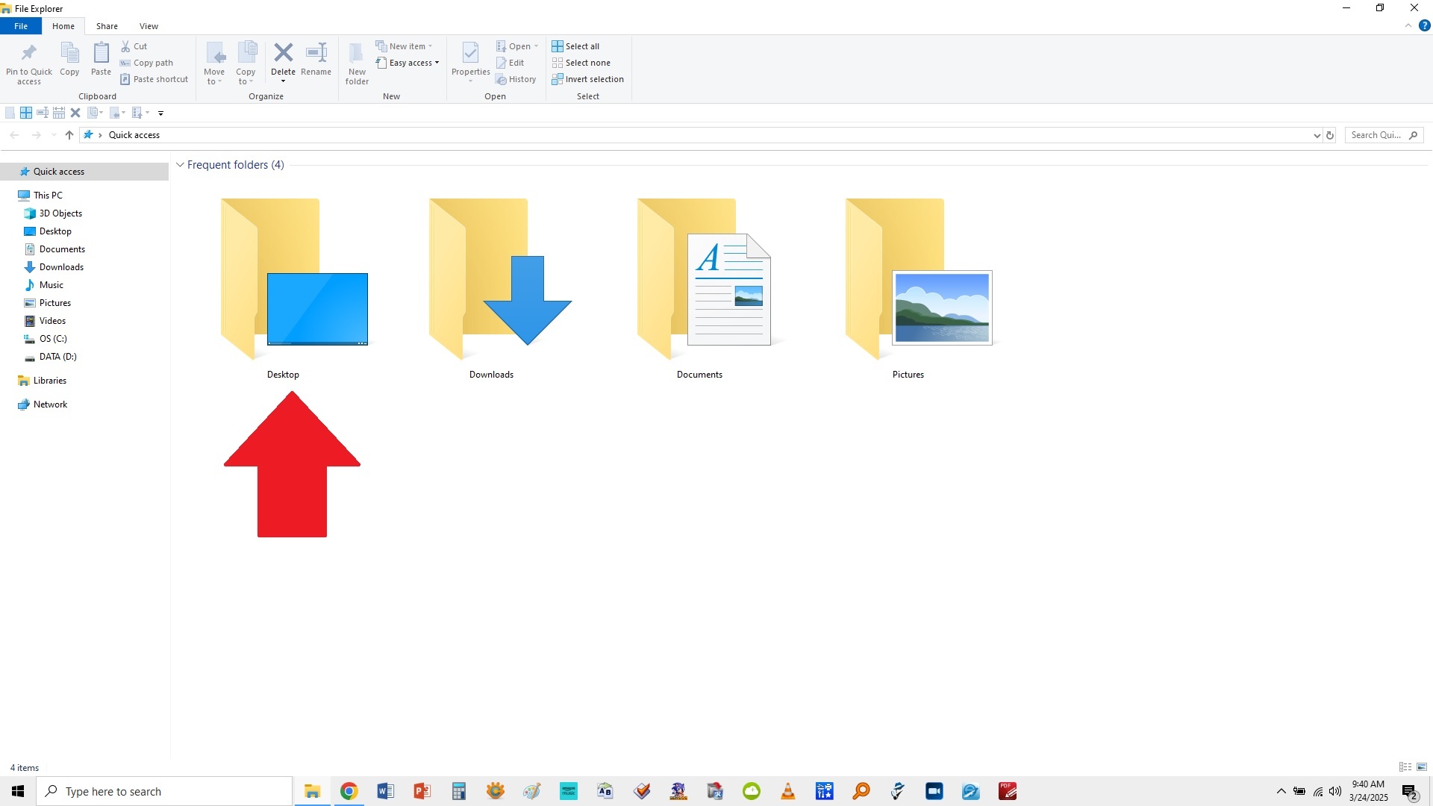Click the Rename icon in ribbon
The height and width of the screenshot is (806, 1433).
(x=316, y=54)
